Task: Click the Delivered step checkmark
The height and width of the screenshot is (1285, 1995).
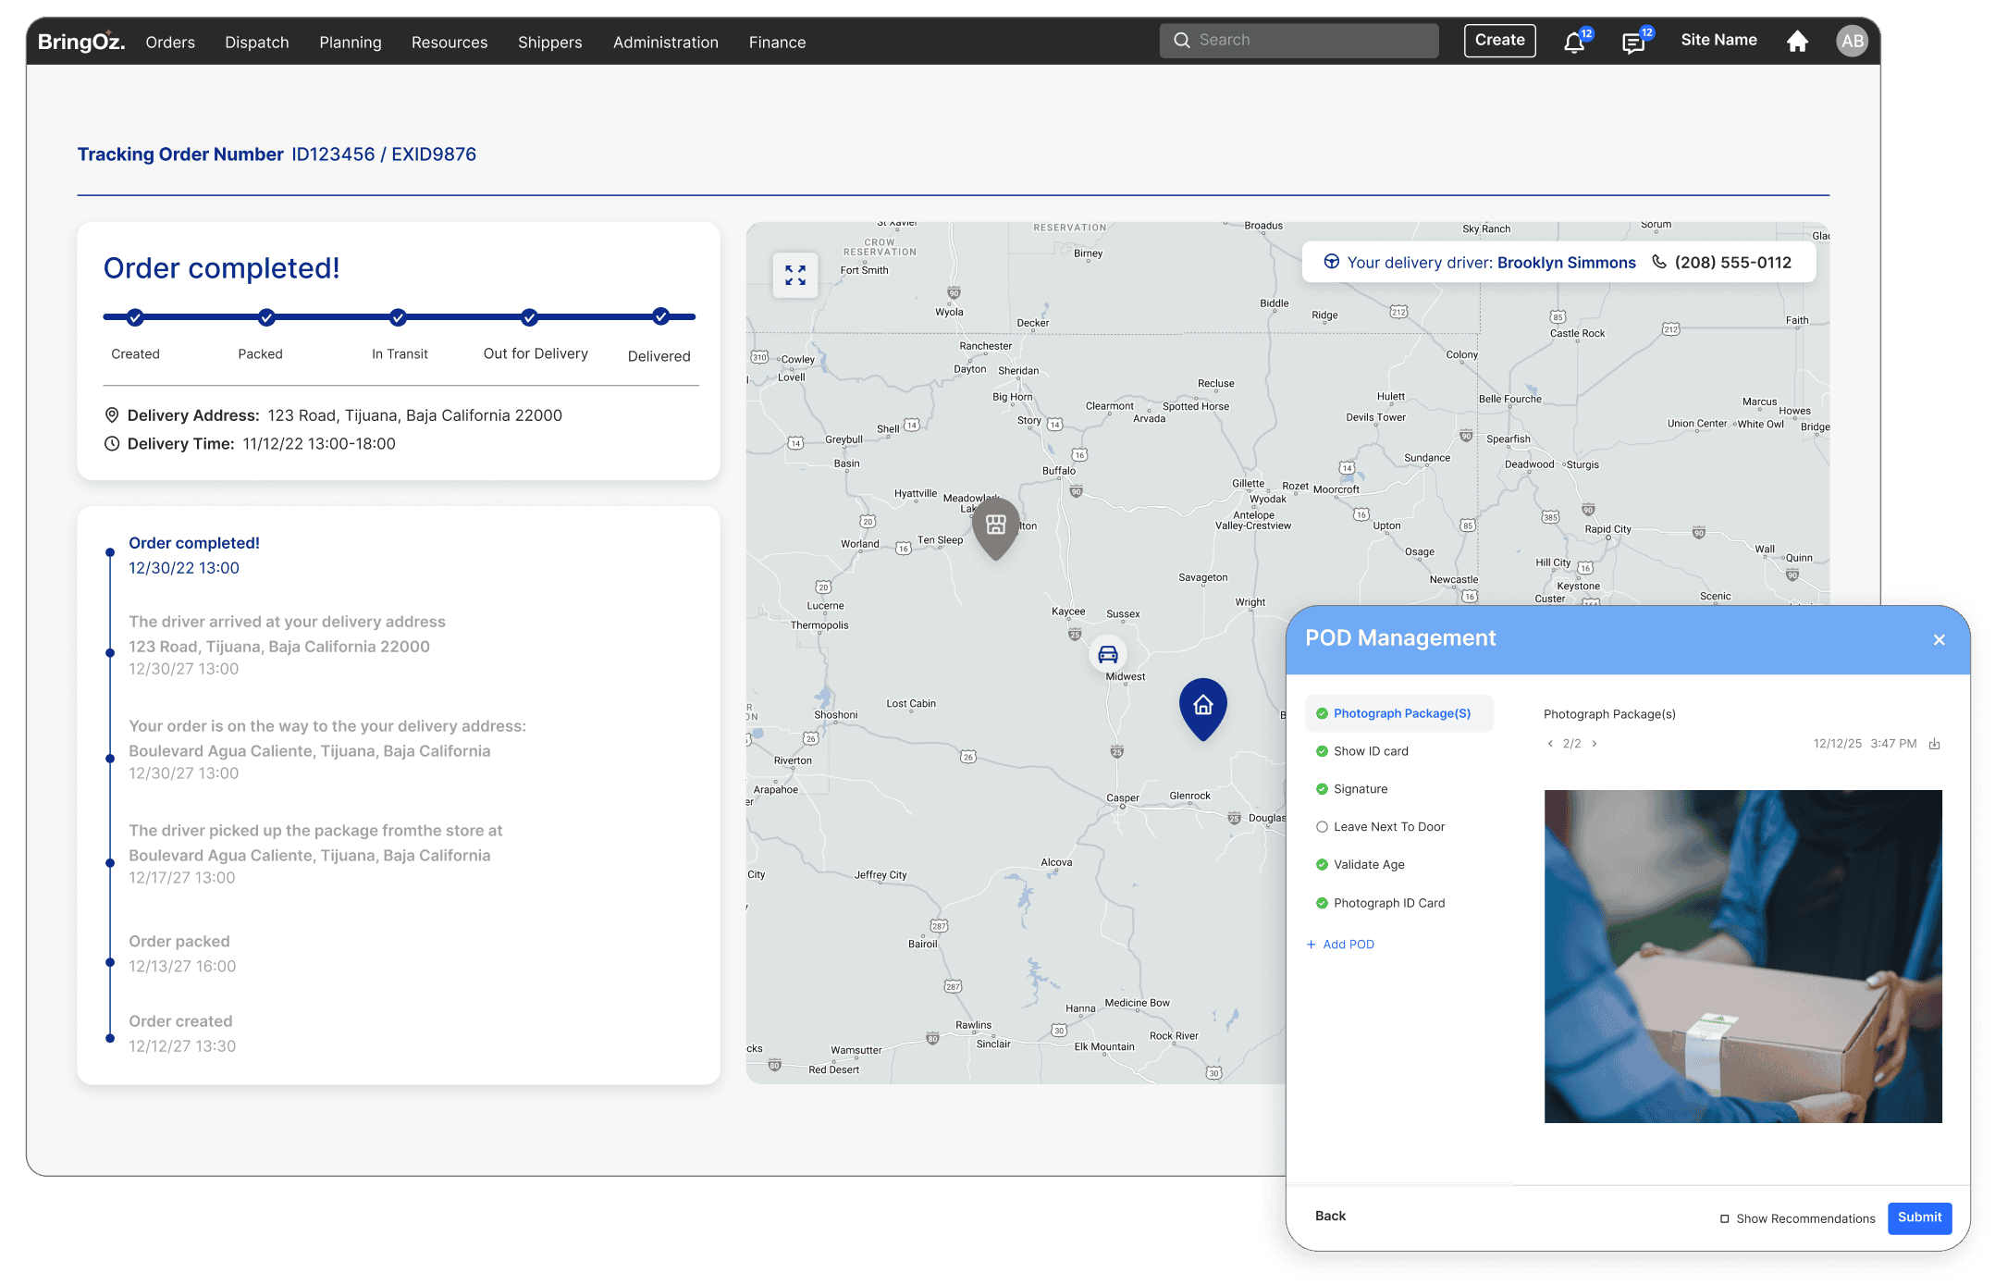Action: point(660,316)
